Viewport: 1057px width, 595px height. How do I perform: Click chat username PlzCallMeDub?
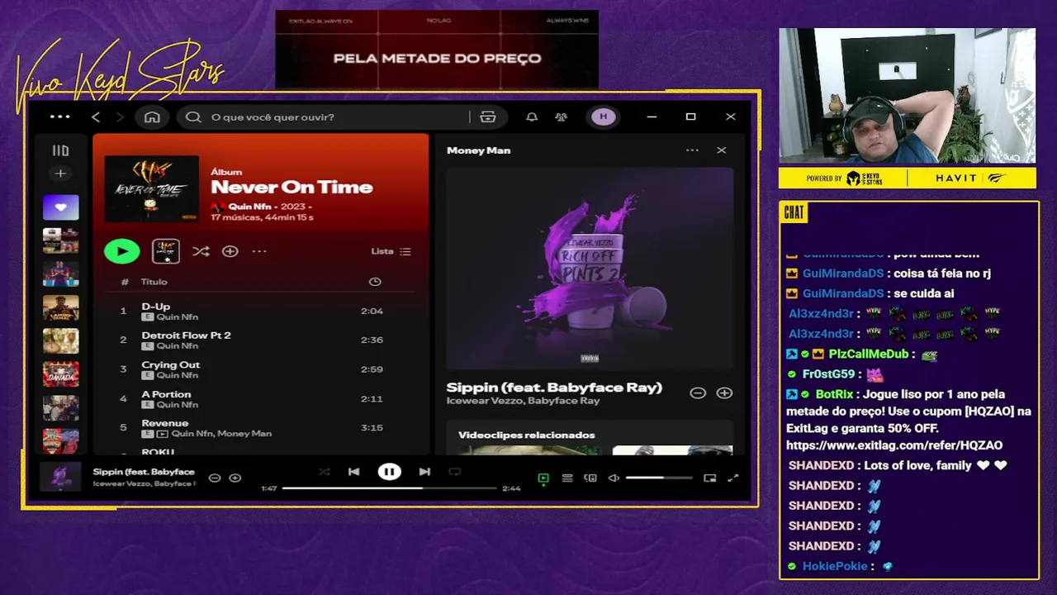pyautogui.click(x=868, y=354)
